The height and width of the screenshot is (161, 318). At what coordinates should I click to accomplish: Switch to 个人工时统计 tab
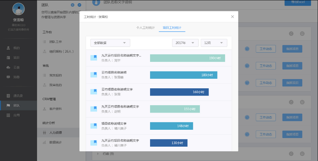(x=145, y=28)
